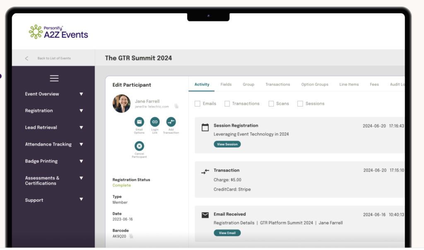Open the hamburger menu in sidebar
This screenshot has height=250, width=424.
54,78
